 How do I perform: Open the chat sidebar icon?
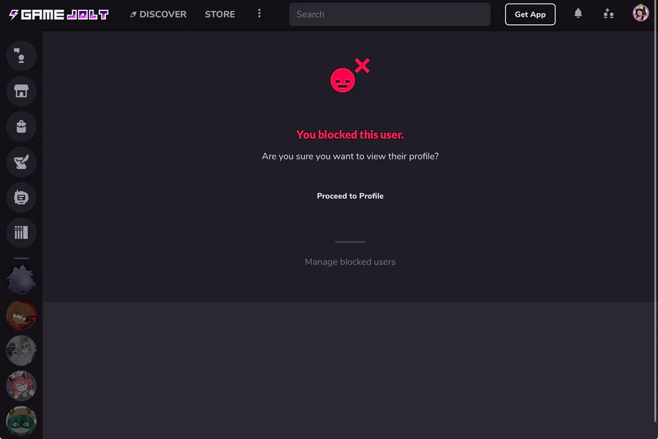coord(21,56)
